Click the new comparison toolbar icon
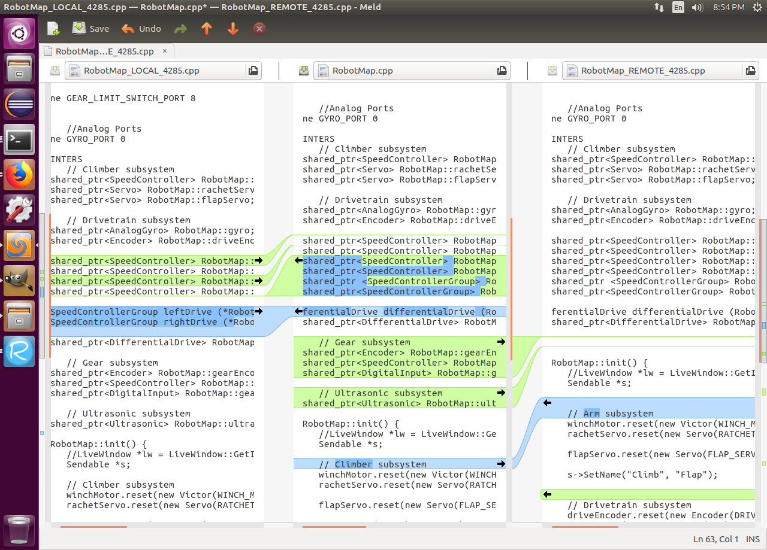Viewport: 767px width, 550px height. pyautogui.click(x=53, y=28)
